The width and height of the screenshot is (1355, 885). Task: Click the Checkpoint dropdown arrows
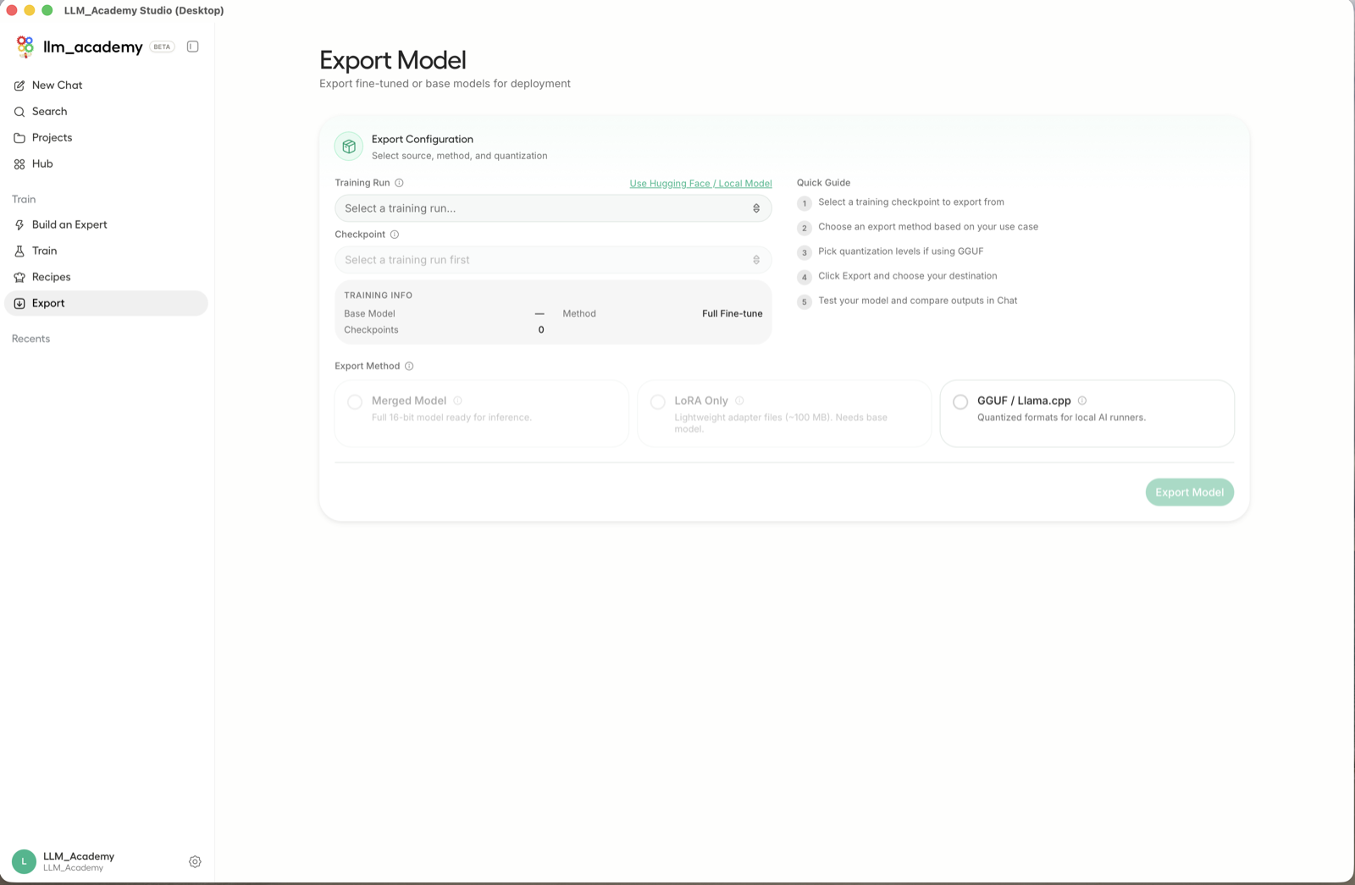coord(756,260)
